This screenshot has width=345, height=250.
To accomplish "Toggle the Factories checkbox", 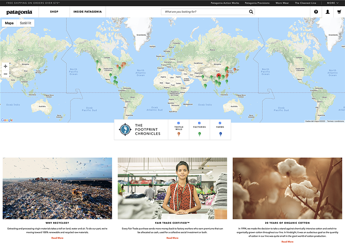I will tap(199, 123).
